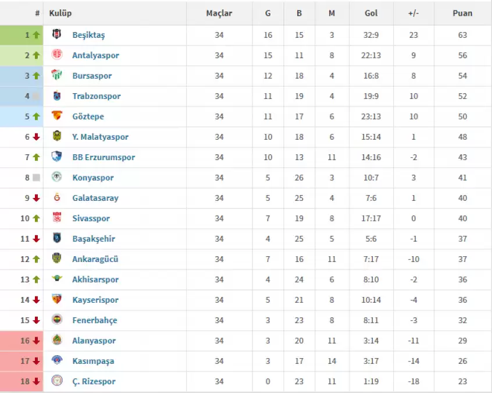Sort table by Puan column header
Screen dimensions: 492x393
(x=462, y=13)
